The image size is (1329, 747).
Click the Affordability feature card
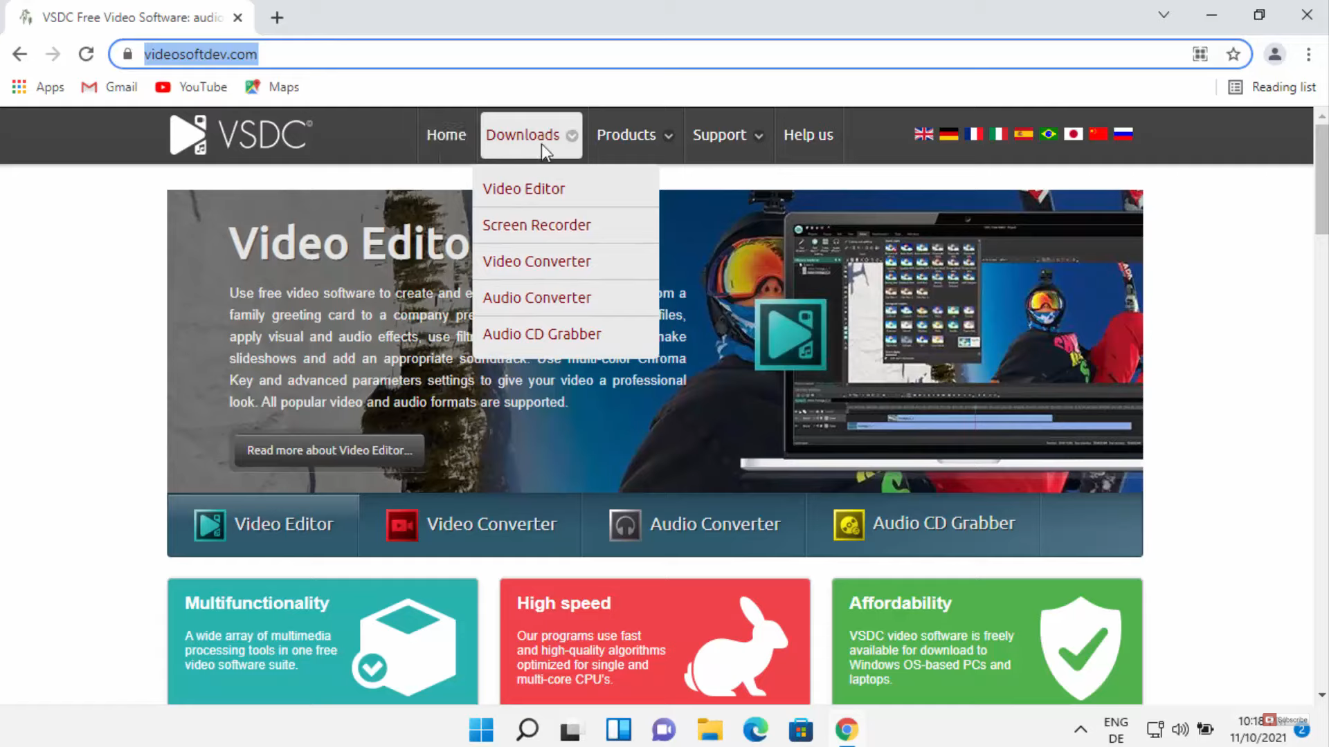(987, 641)
